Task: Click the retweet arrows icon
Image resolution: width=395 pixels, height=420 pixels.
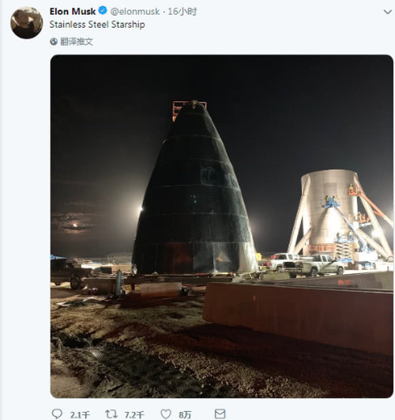Action: point(111,414)
